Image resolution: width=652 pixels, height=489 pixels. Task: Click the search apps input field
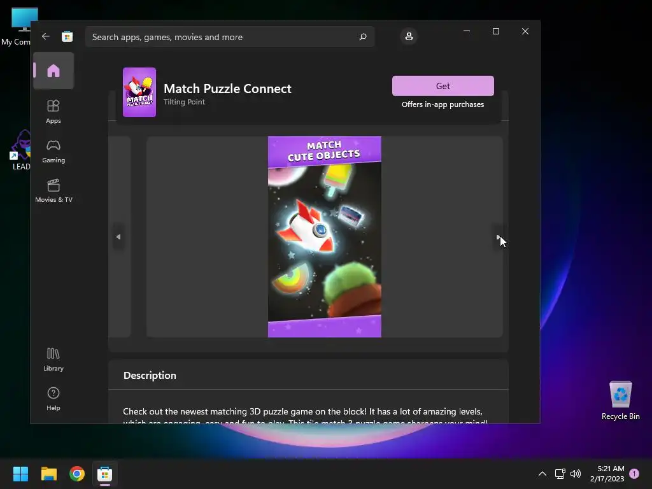coord(230,37)
